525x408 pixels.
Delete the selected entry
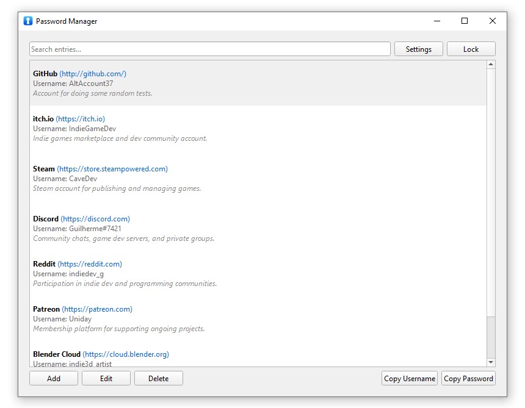click(x=158, y=378)
